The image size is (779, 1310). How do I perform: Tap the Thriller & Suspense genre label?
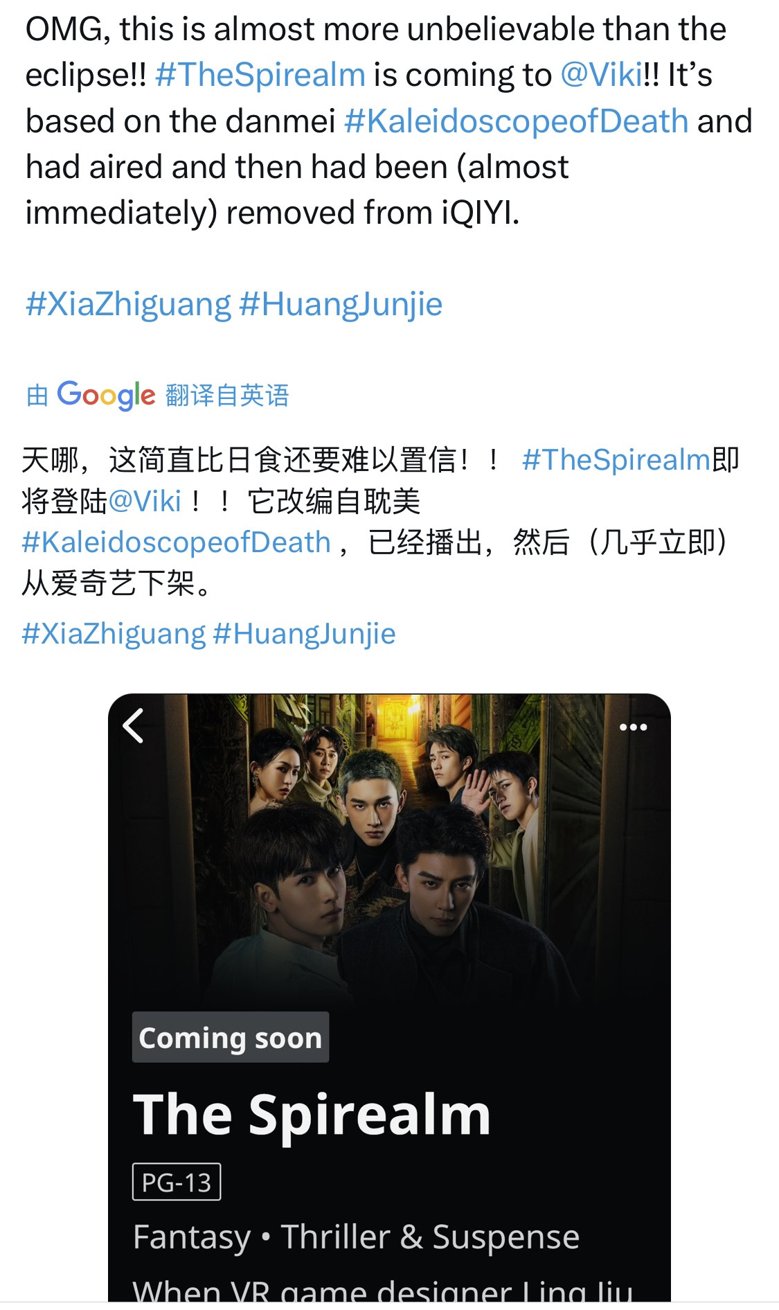[430, 1237]
